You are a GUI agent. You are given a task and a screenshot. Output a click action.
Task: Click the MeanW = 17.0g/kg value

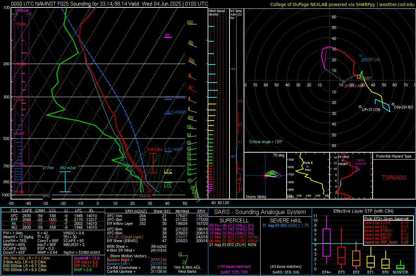[x=18, y=237]
